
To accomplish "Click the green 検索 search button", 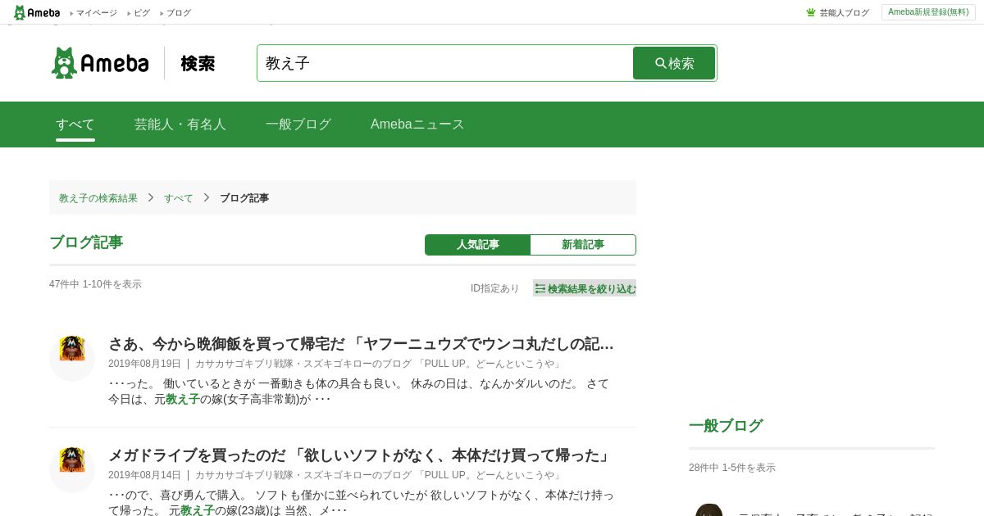I will (674, 63).
